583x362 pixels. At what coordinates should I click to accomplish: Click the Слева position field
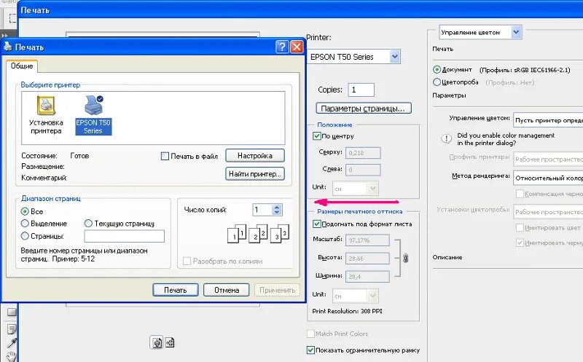(x=363, y=170)
